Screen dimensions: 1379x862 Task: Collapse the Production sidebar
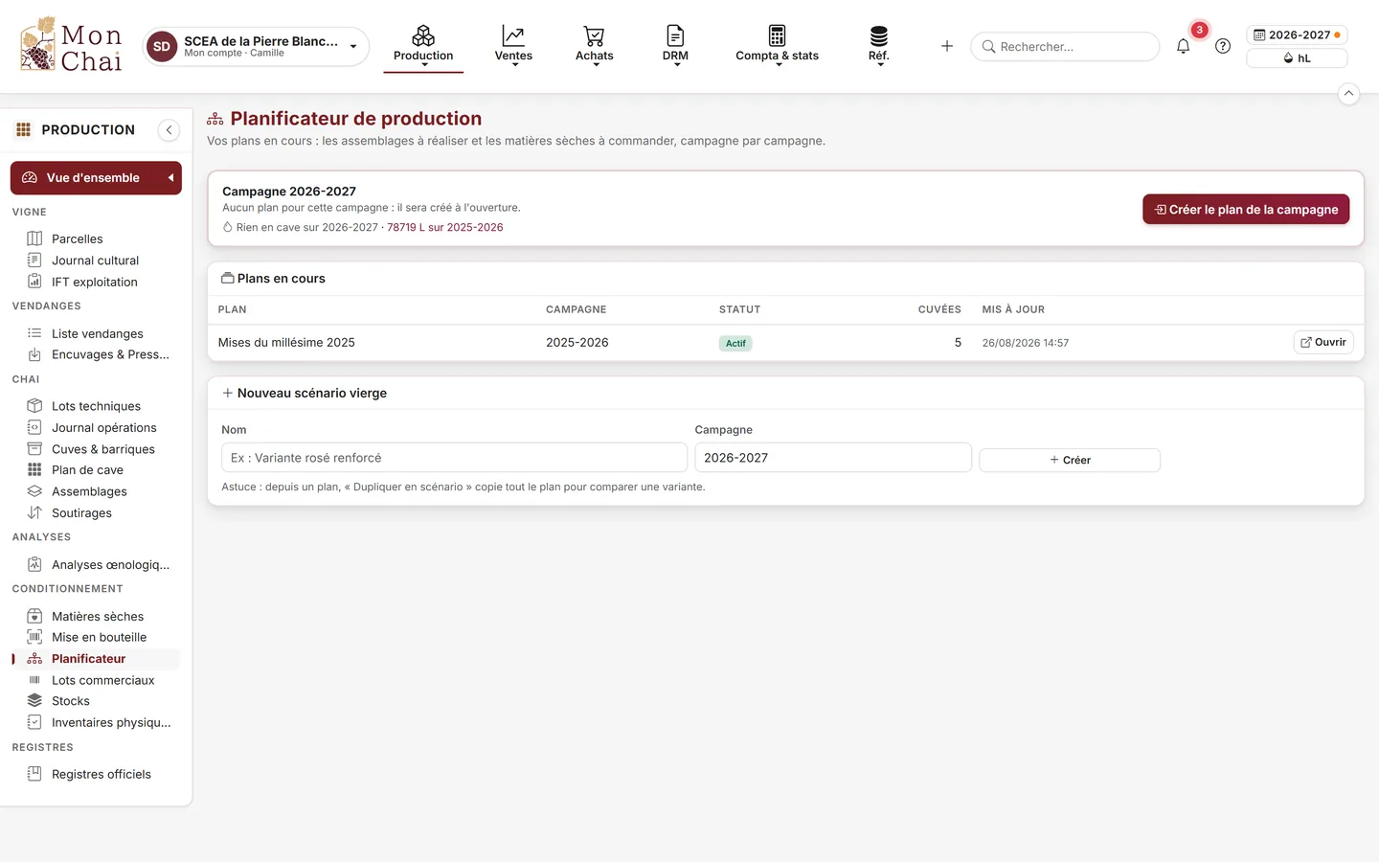tap(169, 130)
